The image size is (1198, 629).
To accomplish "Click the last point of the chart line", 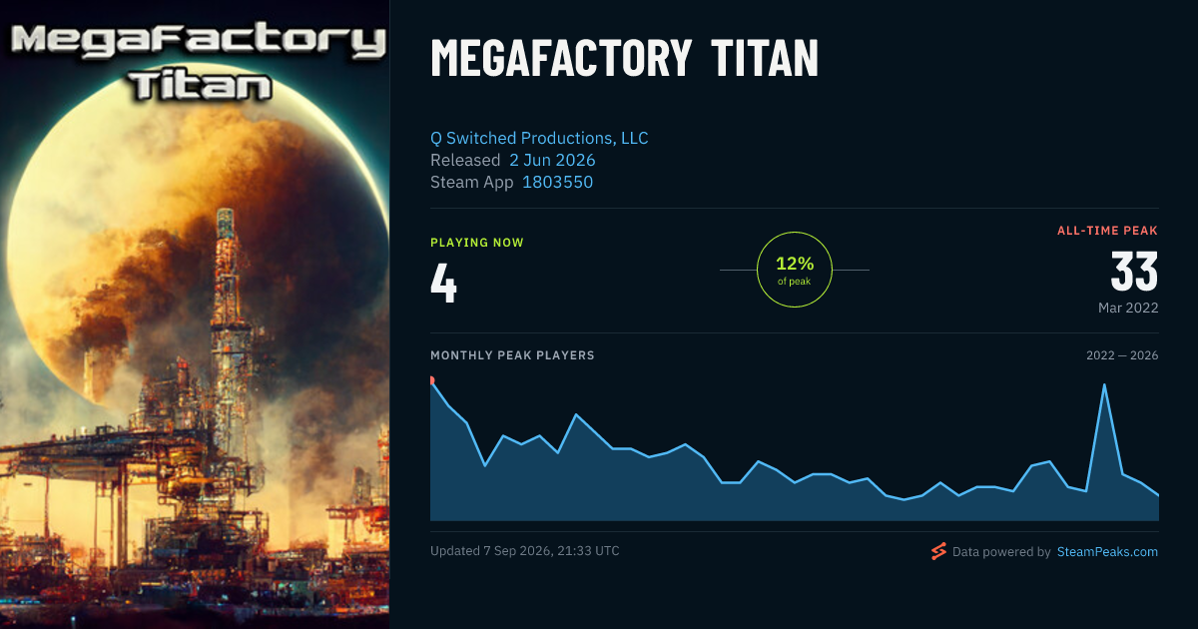I will (1158, 495).
